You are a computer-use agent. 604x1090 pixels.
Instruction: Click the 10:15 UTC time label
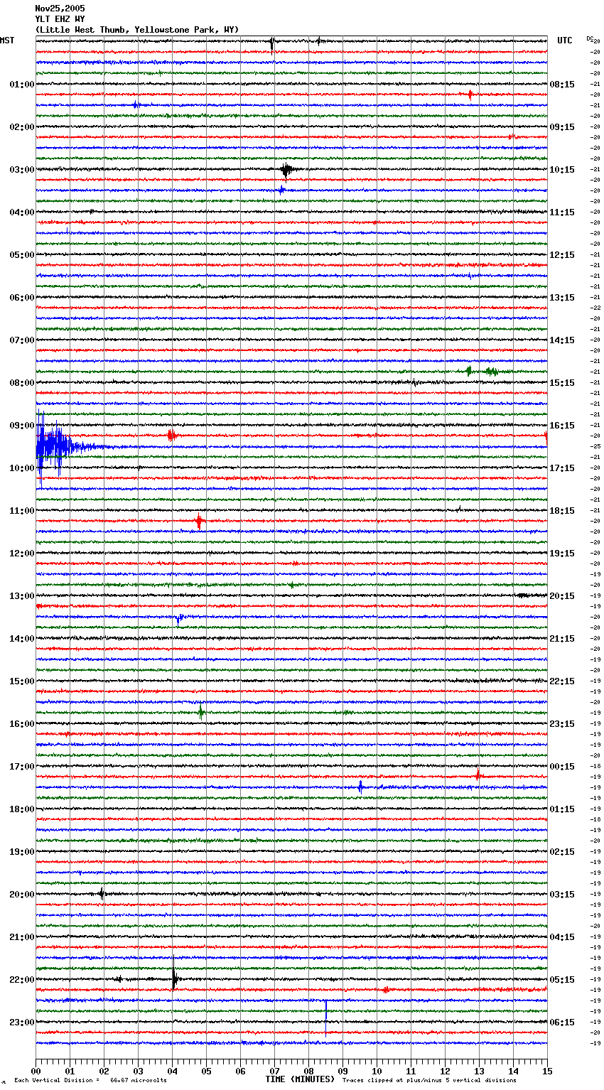click(x=562, y=170)
